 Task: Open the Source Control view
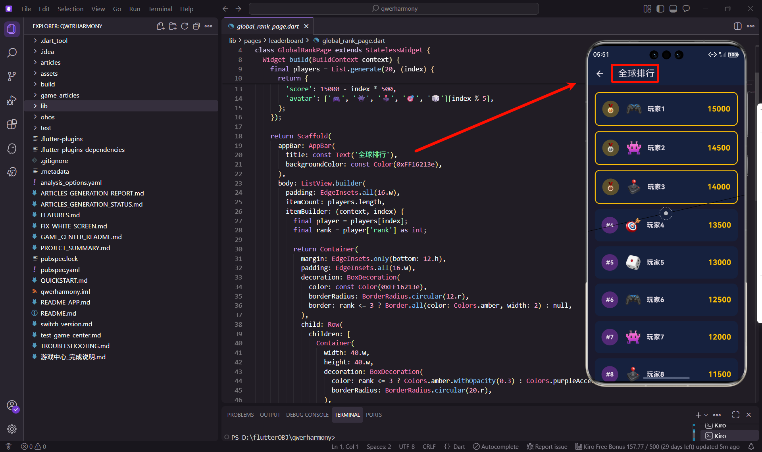[x=12, y=77]
